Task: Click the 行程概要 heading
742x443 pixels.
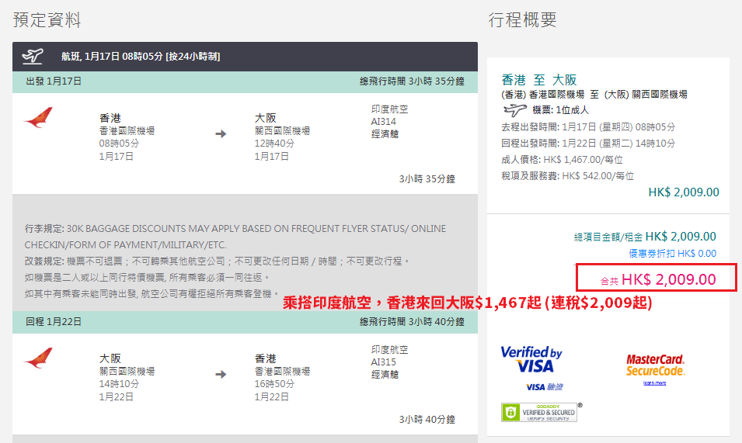Action: coord(522,20)
